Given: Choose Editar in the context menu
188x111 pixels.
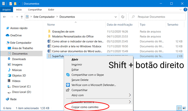Looking at the screenshot, I should point(75,70).
